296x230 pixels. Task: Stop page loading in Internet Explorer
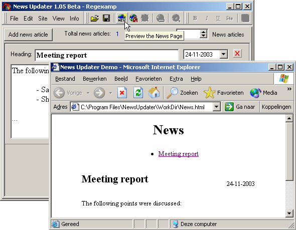[122, 93]
